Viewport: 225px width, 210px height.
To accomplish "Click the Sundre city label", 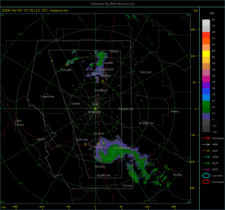I will pyautogui.click(x=76, y=104).
